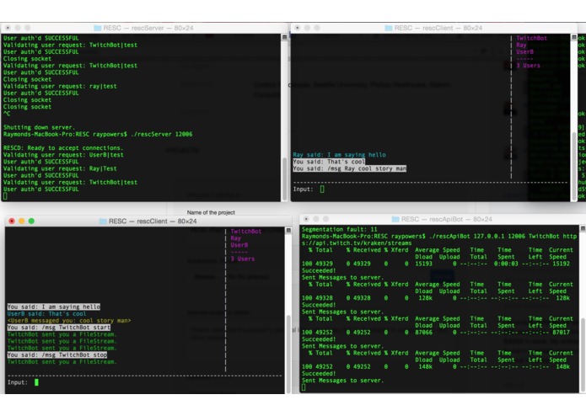The height and width of the screenshot is (416, 586).
Task: Click '3 Users' count in top rescClient
Action: [x=528, y=66]
